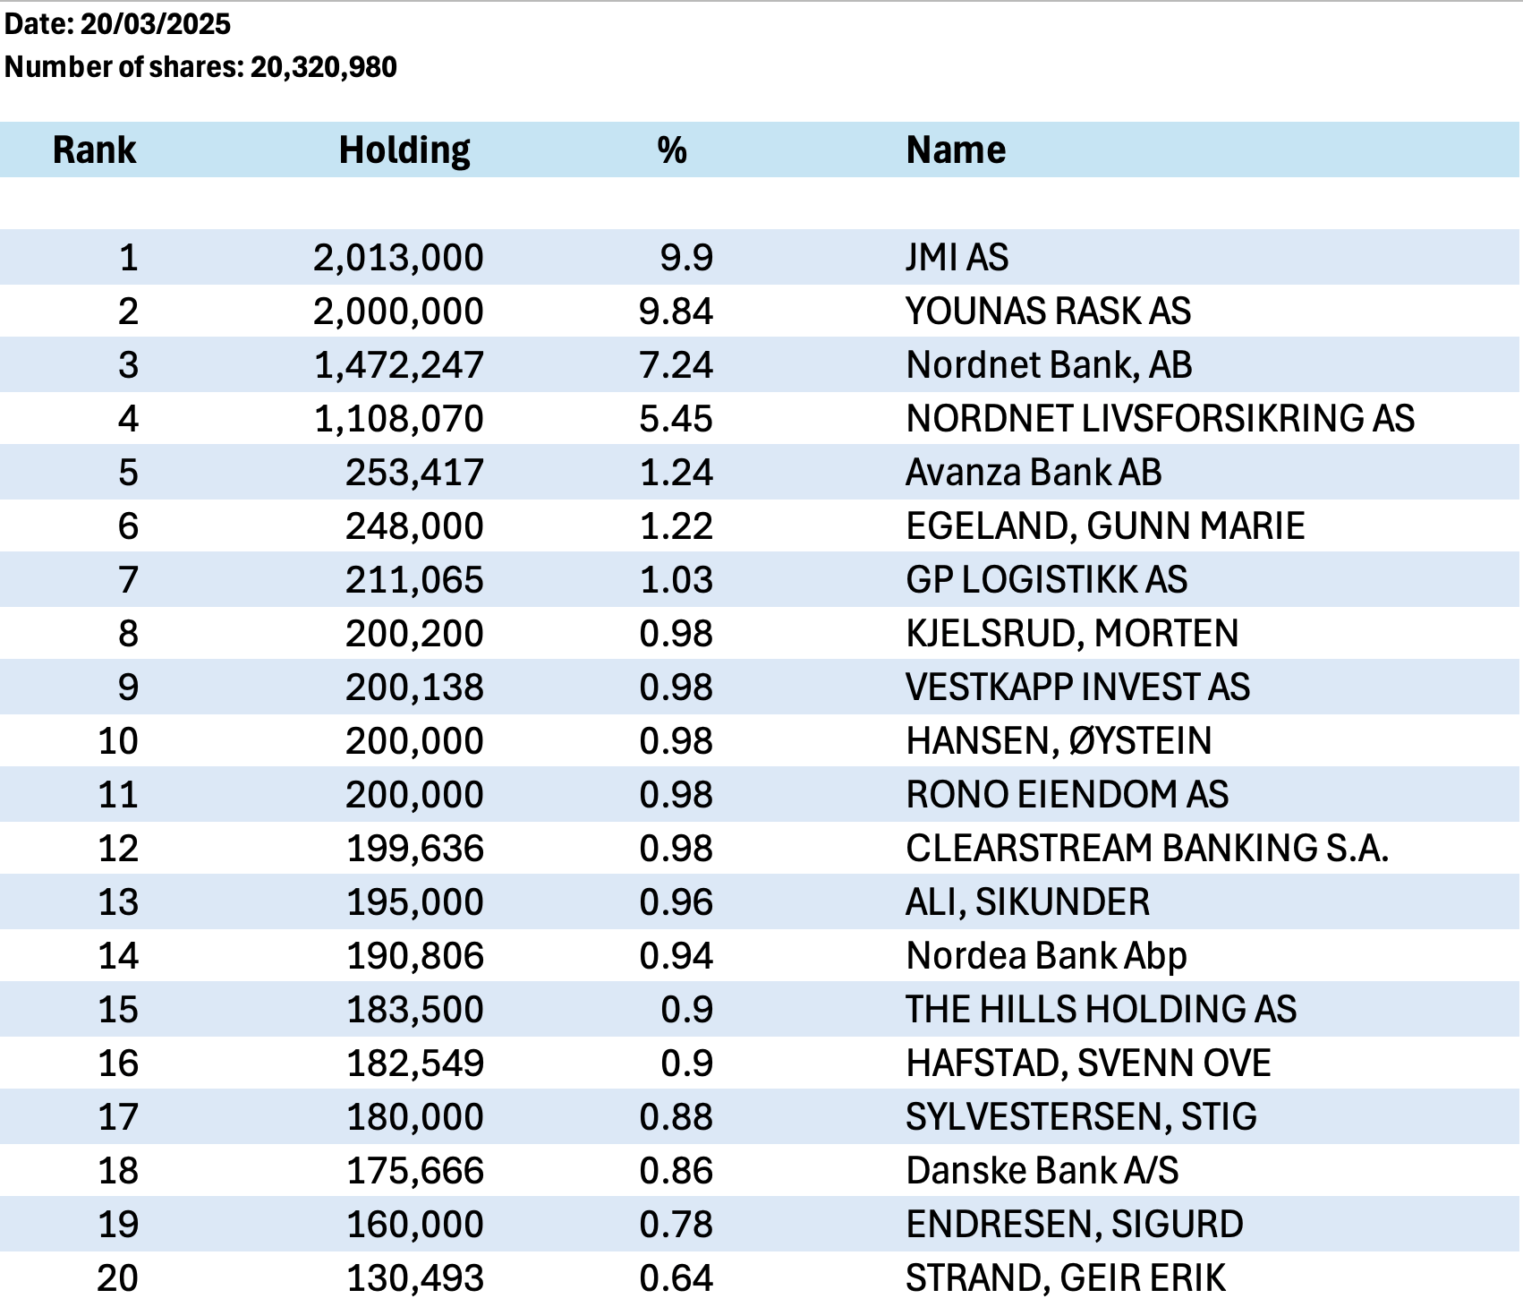The image size is (1523, 1307).
Task: Click percentage 7.24
Action: click(676, 365)
